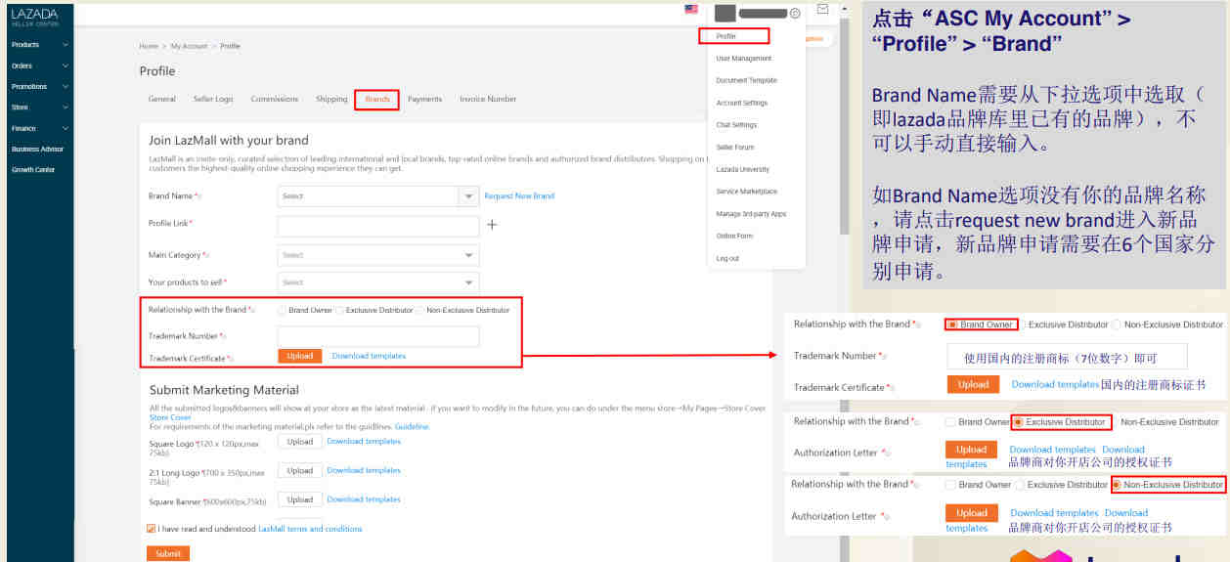Choose Document Template from account menu

(747, 80)
